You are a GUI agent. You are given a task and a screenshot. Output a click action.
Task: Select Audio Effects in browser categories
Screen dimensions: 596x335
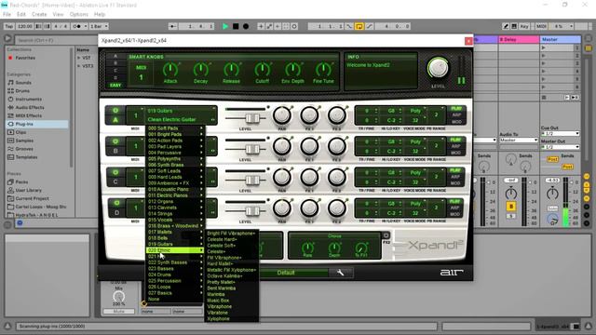(x=30, y=108)
